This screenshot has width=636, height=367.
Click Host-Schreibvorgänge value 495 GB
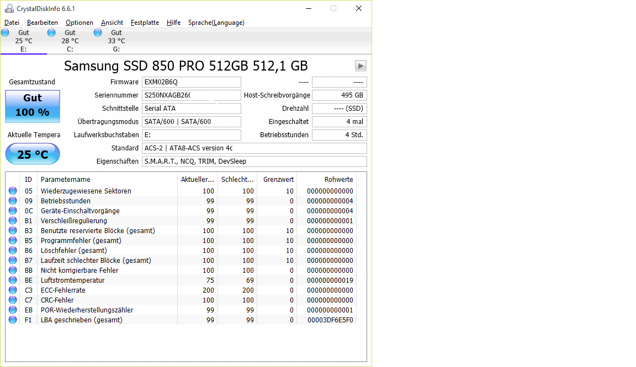(x=340, y=95)
